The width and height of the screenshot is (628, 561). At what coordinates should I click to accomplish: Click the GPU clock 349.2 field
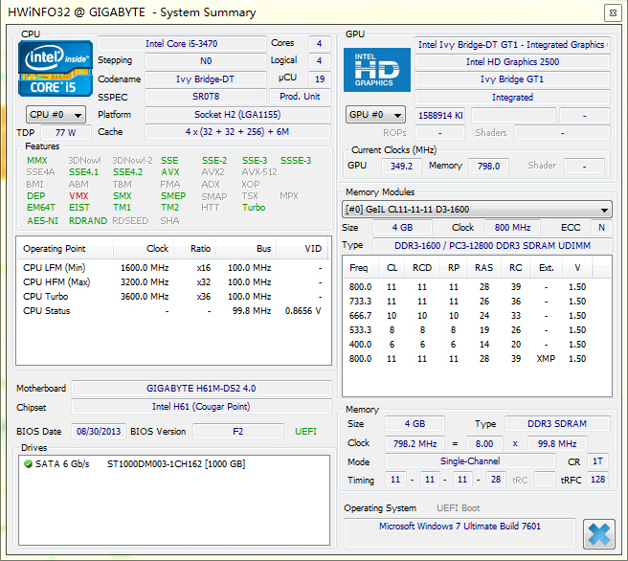(401, 166)
